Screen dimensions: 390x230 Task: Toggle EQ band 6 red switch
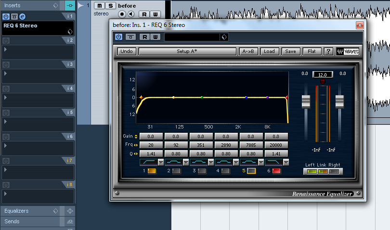[x=276, y=171]
